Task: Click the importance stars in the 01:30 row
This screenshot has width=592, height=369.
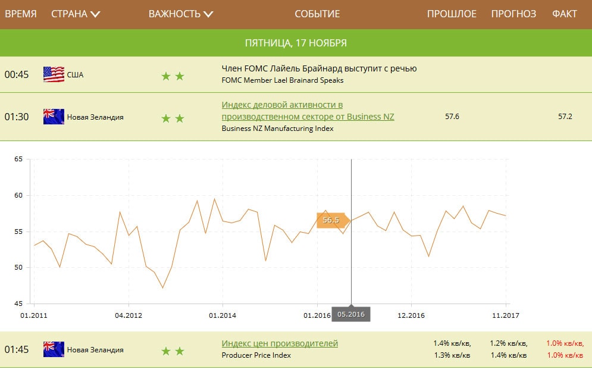Action: click(173, 118)
